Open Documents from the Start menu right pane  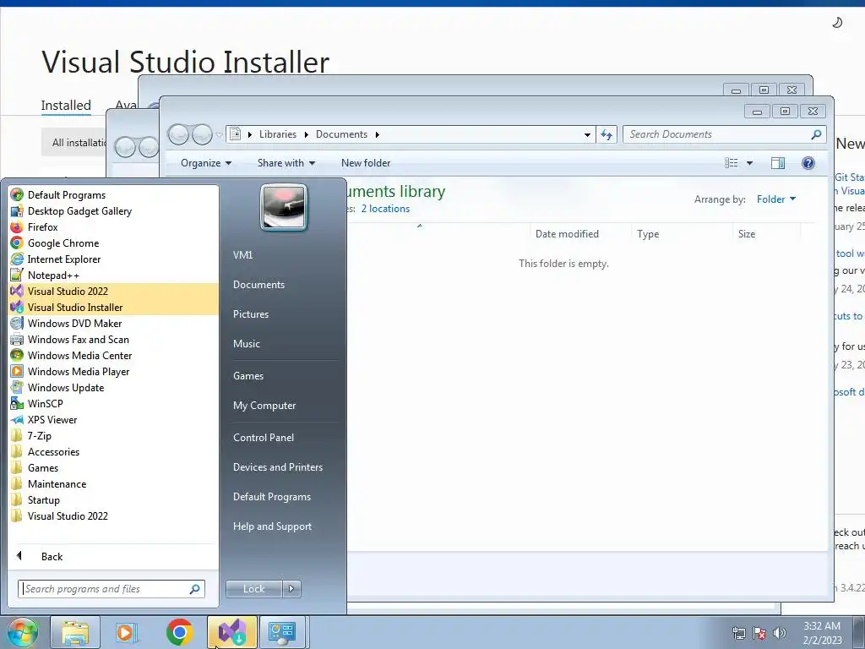click(282, 284)
